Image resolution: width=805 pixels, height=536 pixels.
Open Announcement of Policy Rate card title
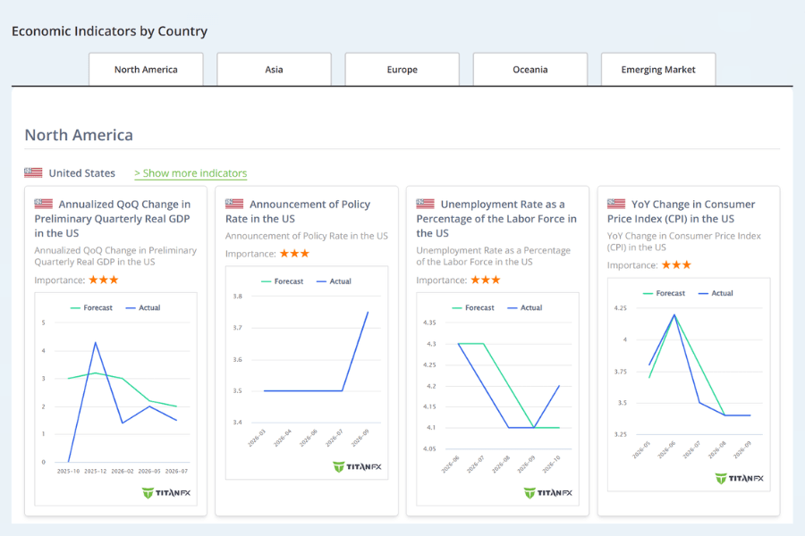pos(298,212)
